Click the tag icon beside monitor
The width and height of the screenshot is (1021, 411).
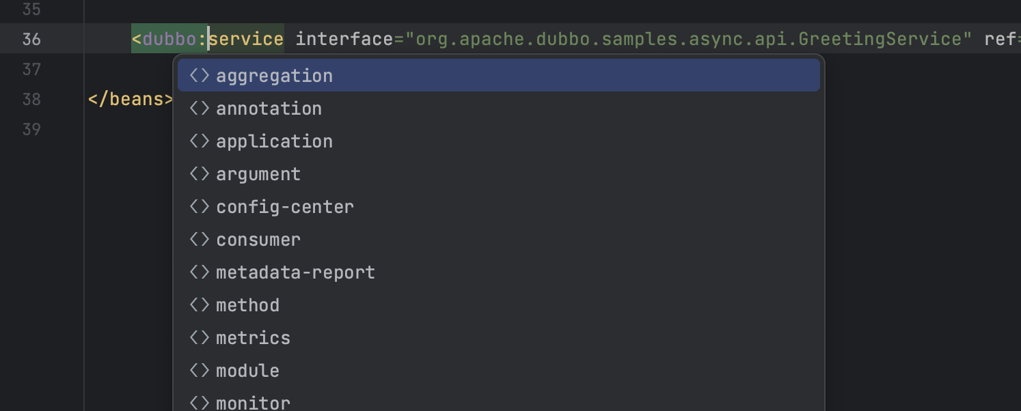click(x=199, y=402)
